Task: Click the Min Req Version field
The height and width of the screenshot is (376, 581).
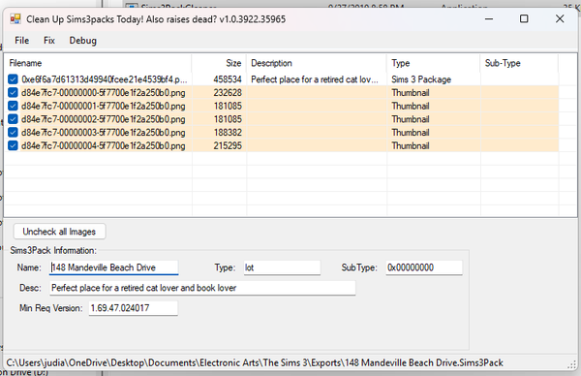Action: (x=133, y=308)
